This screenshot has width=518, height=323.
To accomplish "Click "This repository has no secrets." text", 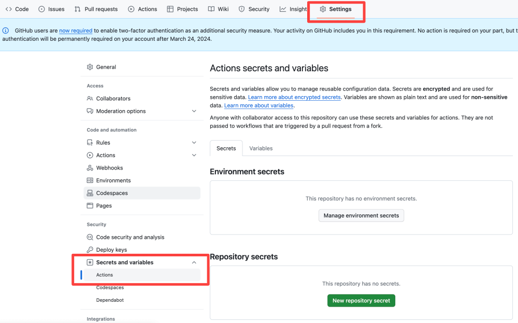I will (x=361, y=284).
